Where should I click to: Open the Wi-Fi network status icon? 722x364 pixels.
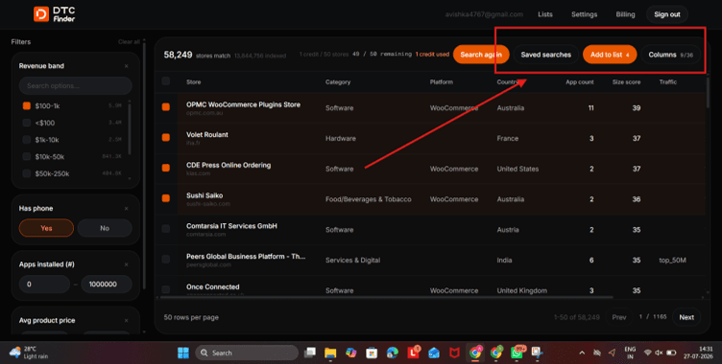pyautogui.click(x=648, y=353)
